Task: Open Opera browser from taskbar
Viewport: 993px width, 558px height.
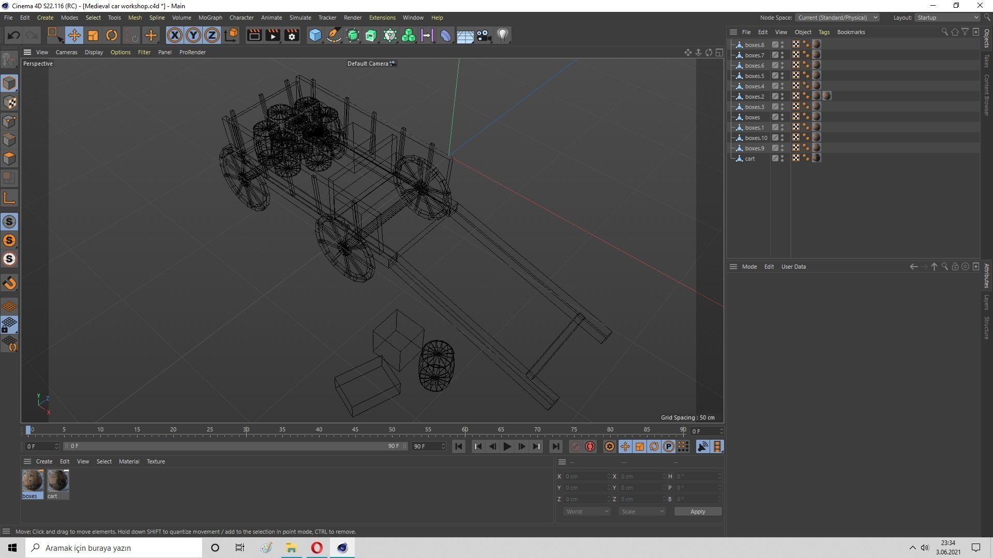Action: pos(317,548)
